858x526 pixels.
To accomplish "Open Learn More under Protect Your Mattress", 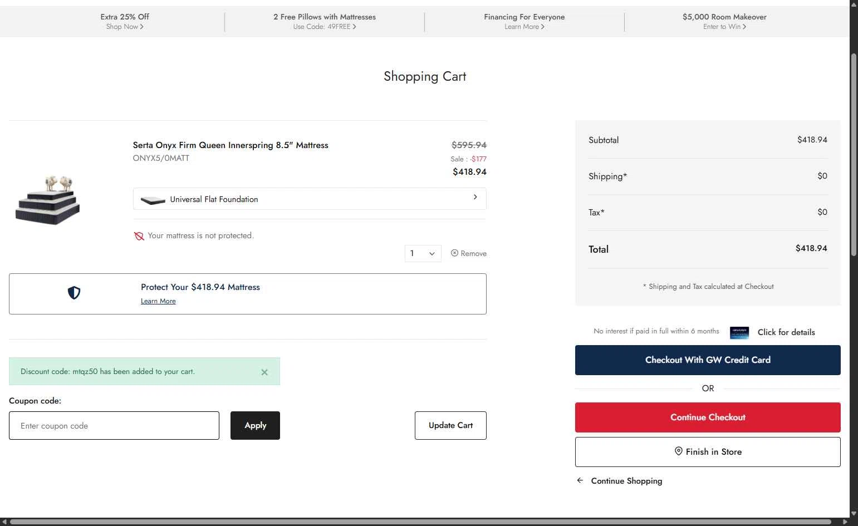I will point(158,301).
